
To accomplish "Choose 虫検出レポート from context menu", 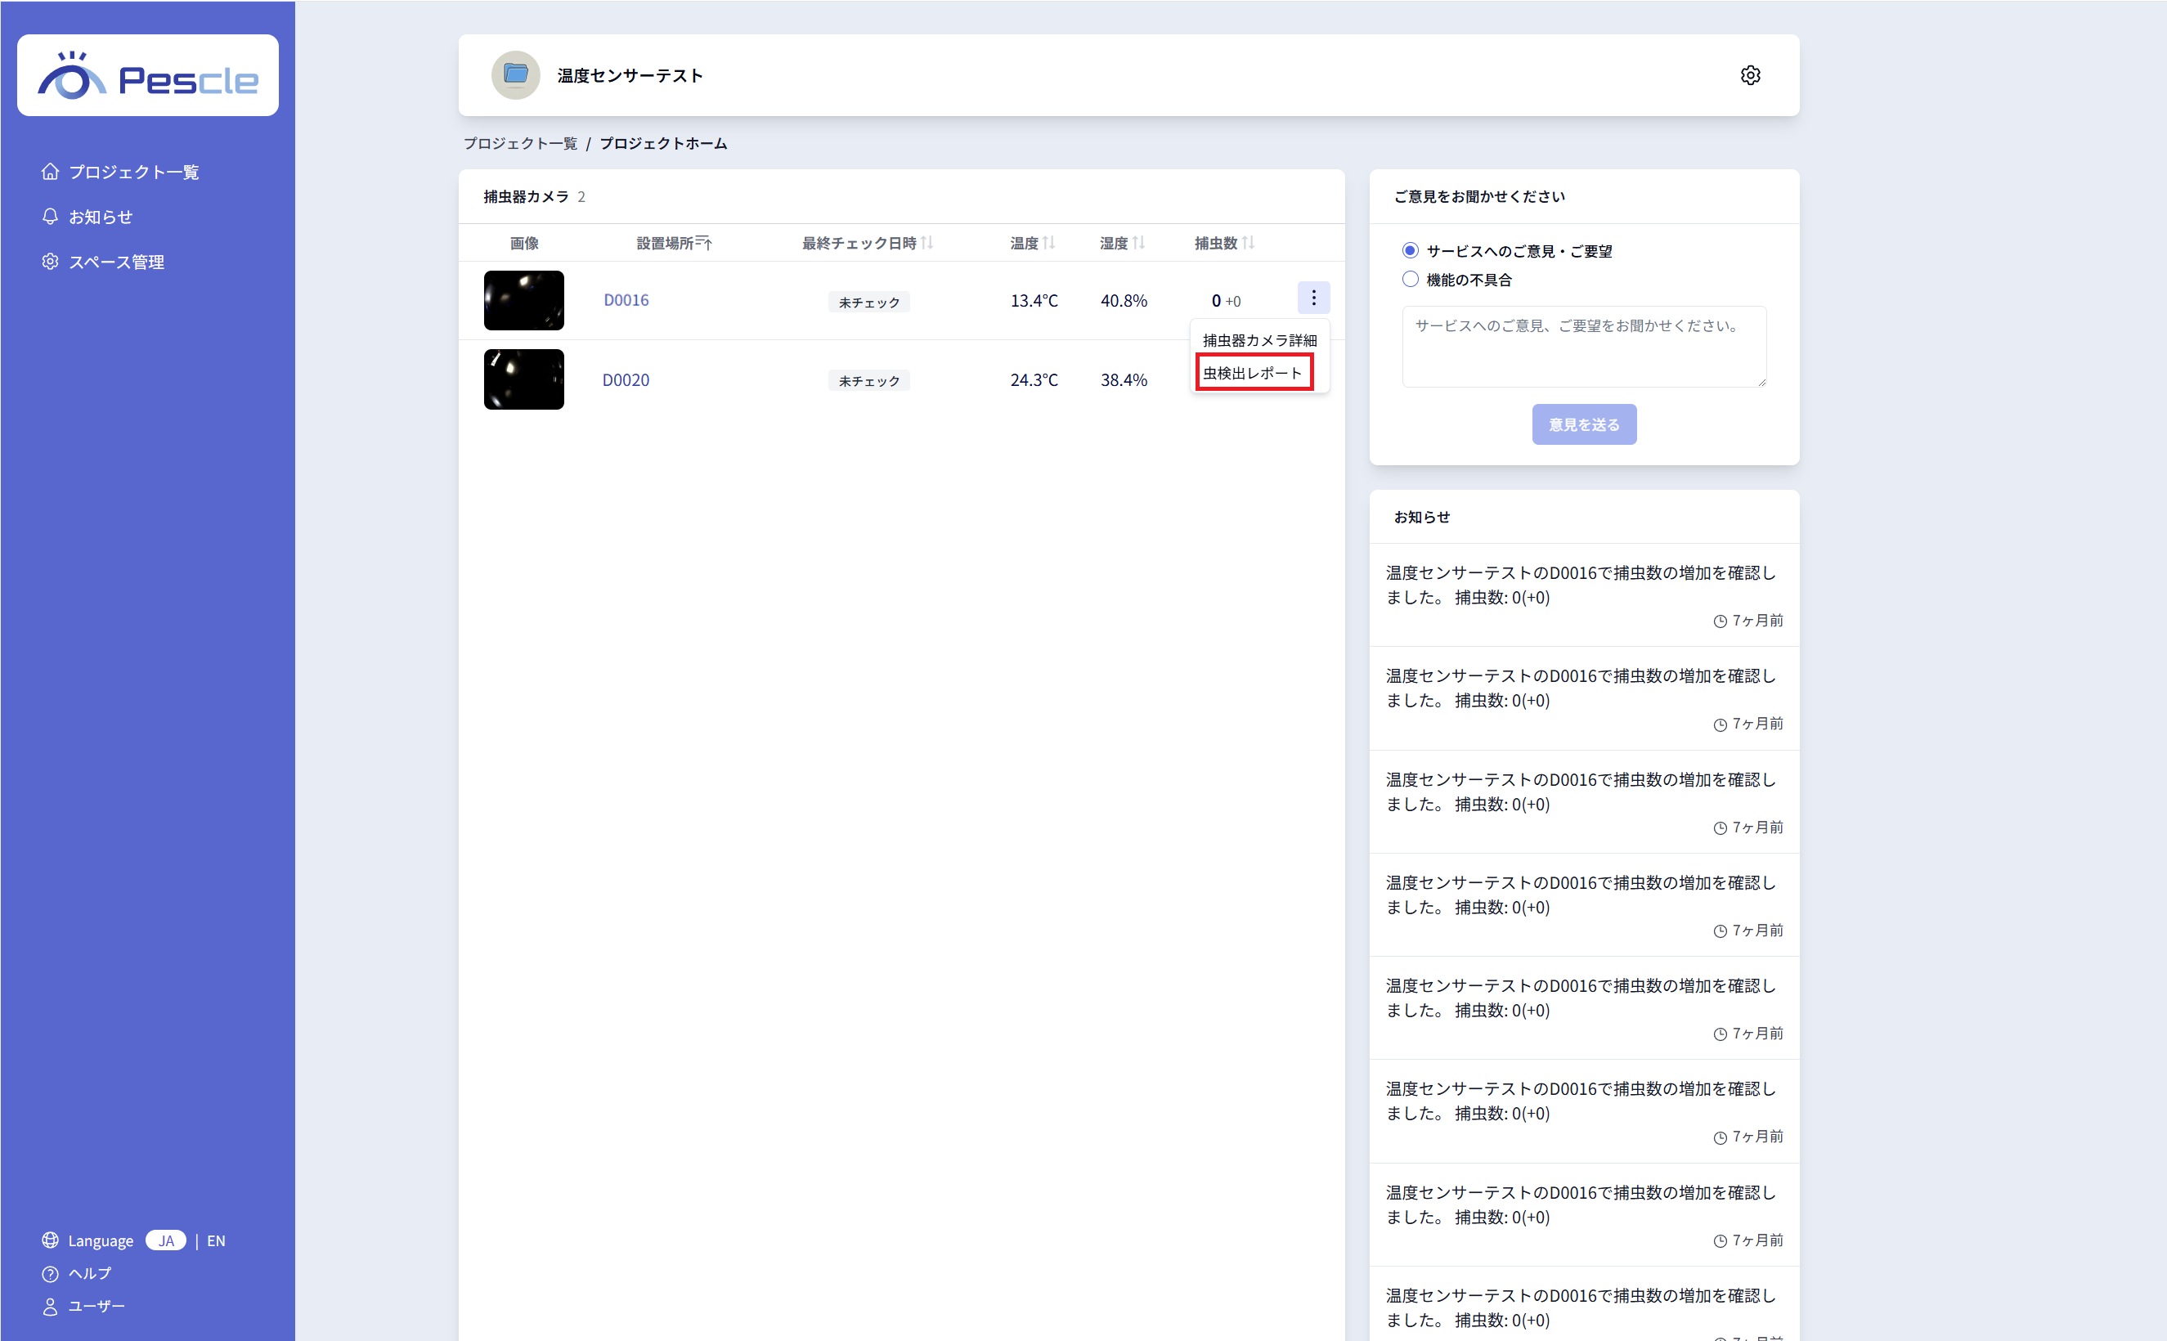I will pos(1253,373).
